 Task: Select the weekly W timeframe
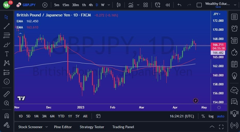pos(103,5)
